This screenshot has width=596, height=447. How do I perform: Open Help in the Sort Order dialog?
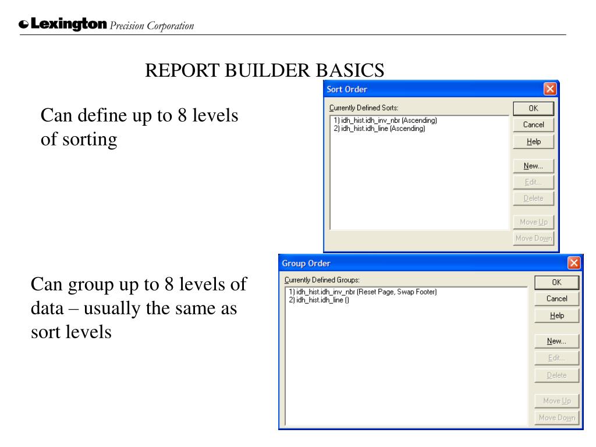(x=533, y=141)
